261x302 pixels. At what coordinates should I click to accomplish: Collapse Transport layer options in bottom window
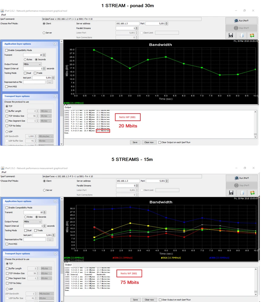tap(55, 254)
